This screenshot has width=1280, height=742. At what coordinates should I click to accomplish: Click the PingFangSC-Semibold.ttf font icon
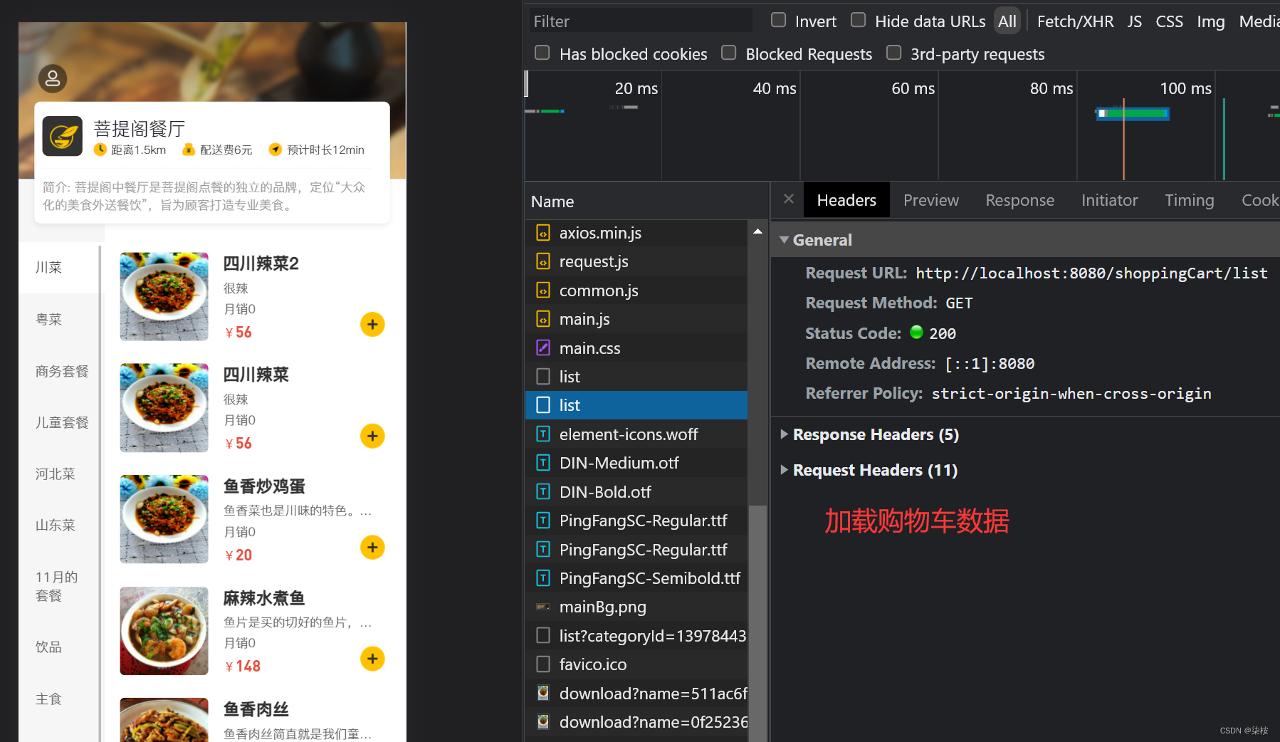543,578
